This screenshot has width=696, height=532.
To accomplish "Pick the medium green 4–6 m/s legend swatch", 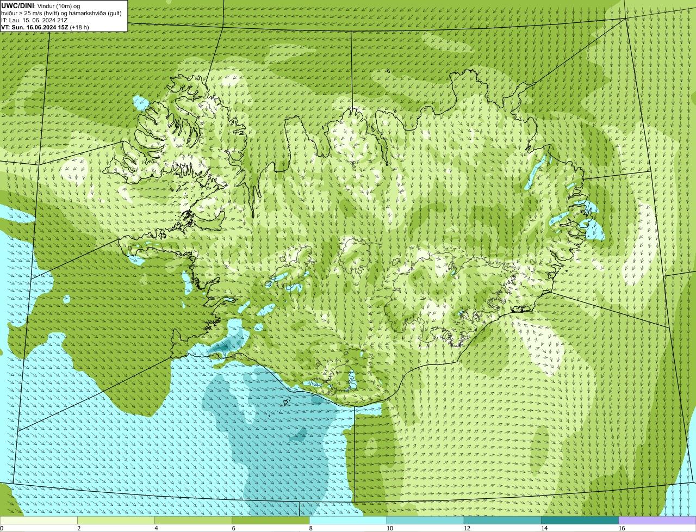I will click(x=194, y=520).
